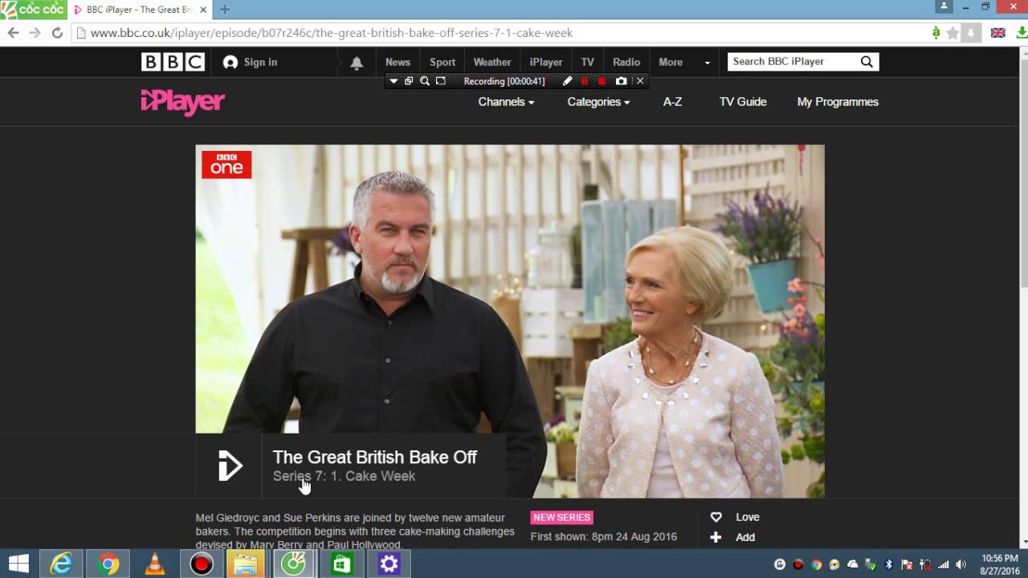Click the address bar URL

coord(332,33)
